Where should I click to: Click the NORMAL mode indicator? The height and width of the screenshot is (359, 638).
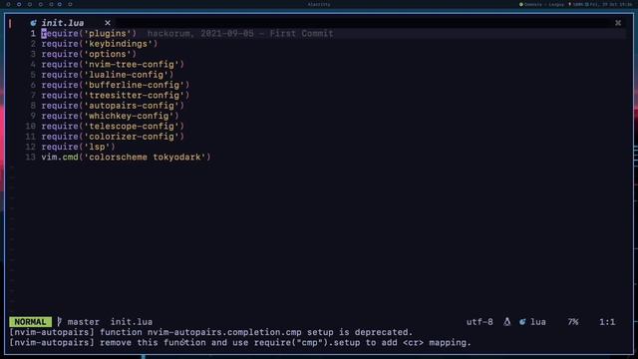[31, 322]
